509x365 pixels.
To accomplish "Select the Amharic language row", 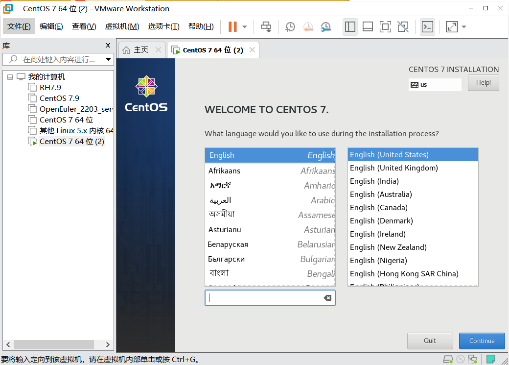I will (x=270, y=185).
